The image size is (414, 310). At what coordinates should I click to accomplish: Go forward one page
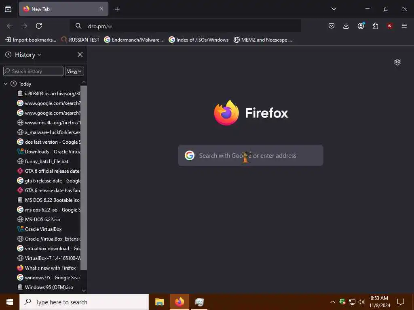pyautogui.click(x=24, y=26)
